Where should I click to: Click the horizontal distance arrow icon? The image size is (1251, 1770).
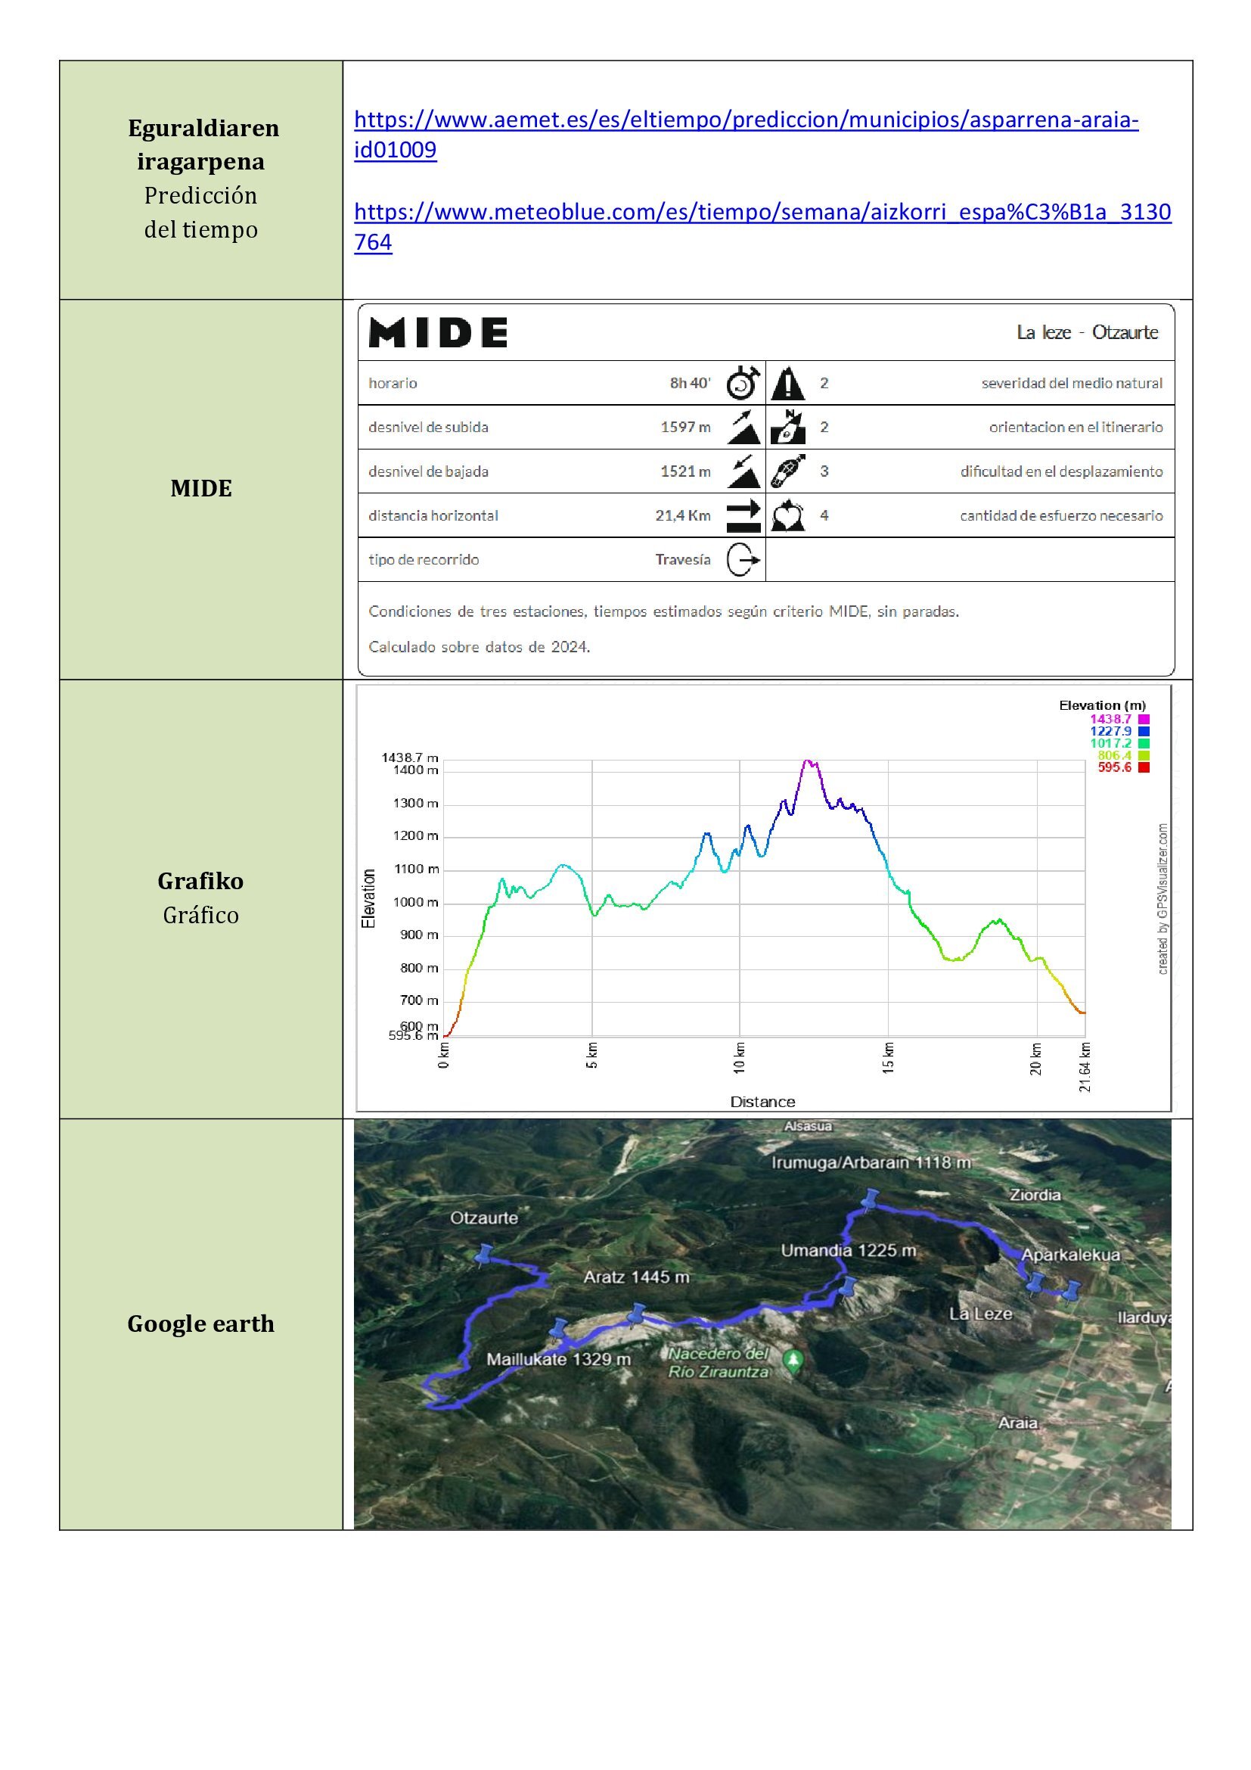click(743, 516)
